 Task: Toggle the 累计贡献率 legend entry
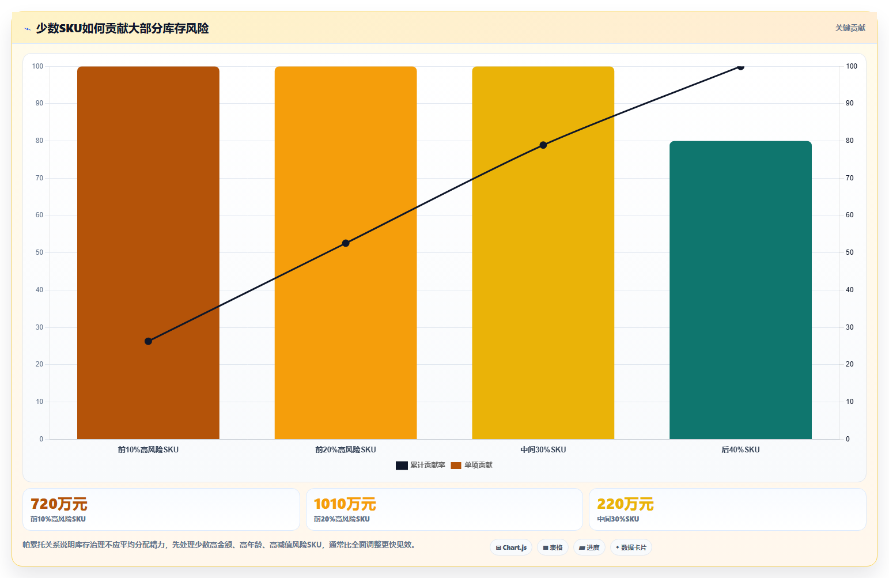421,465
